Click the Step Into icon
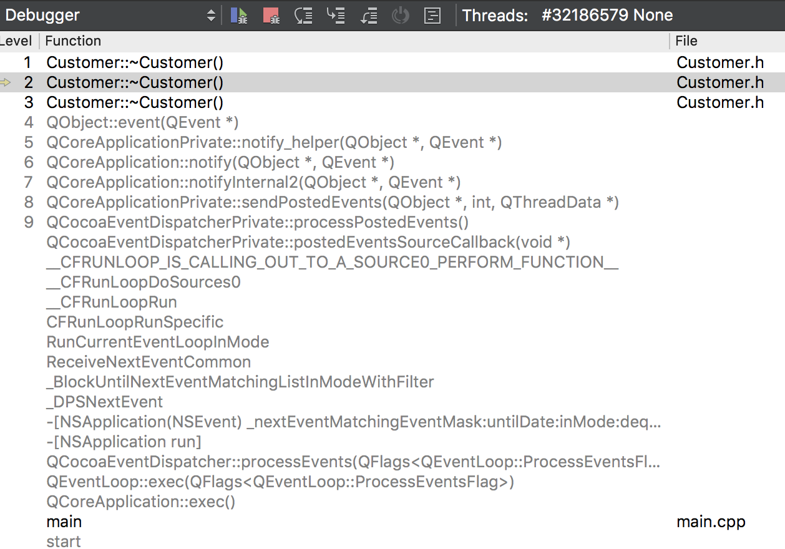The height and width of the screenshot is (549, 785). (336, 16)
